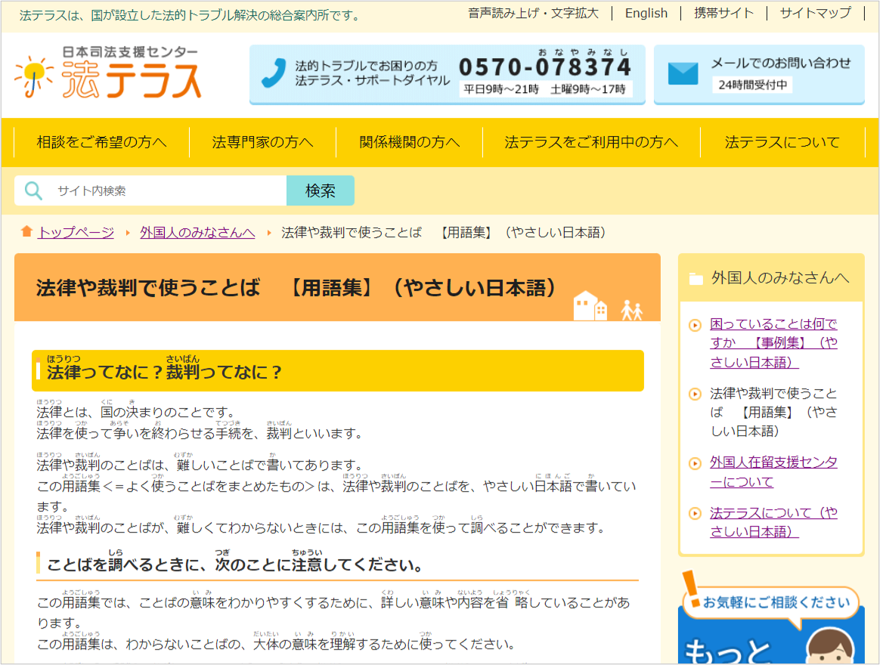The height and width of the screenshot is (665, 880).
Task: Open 音声読み上げ・文字拡大 settings
Action: (x=531, y=13)
